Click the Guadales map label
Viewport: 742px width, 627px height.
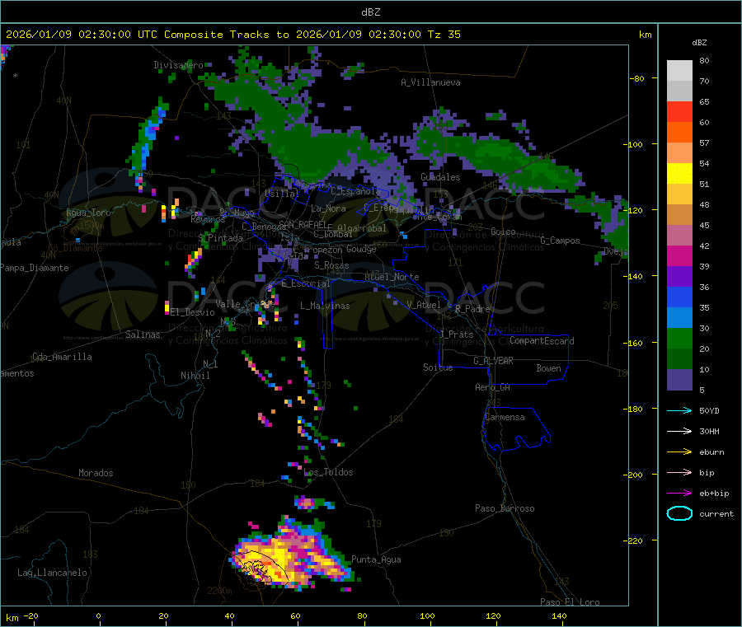[x=440, y=177]
